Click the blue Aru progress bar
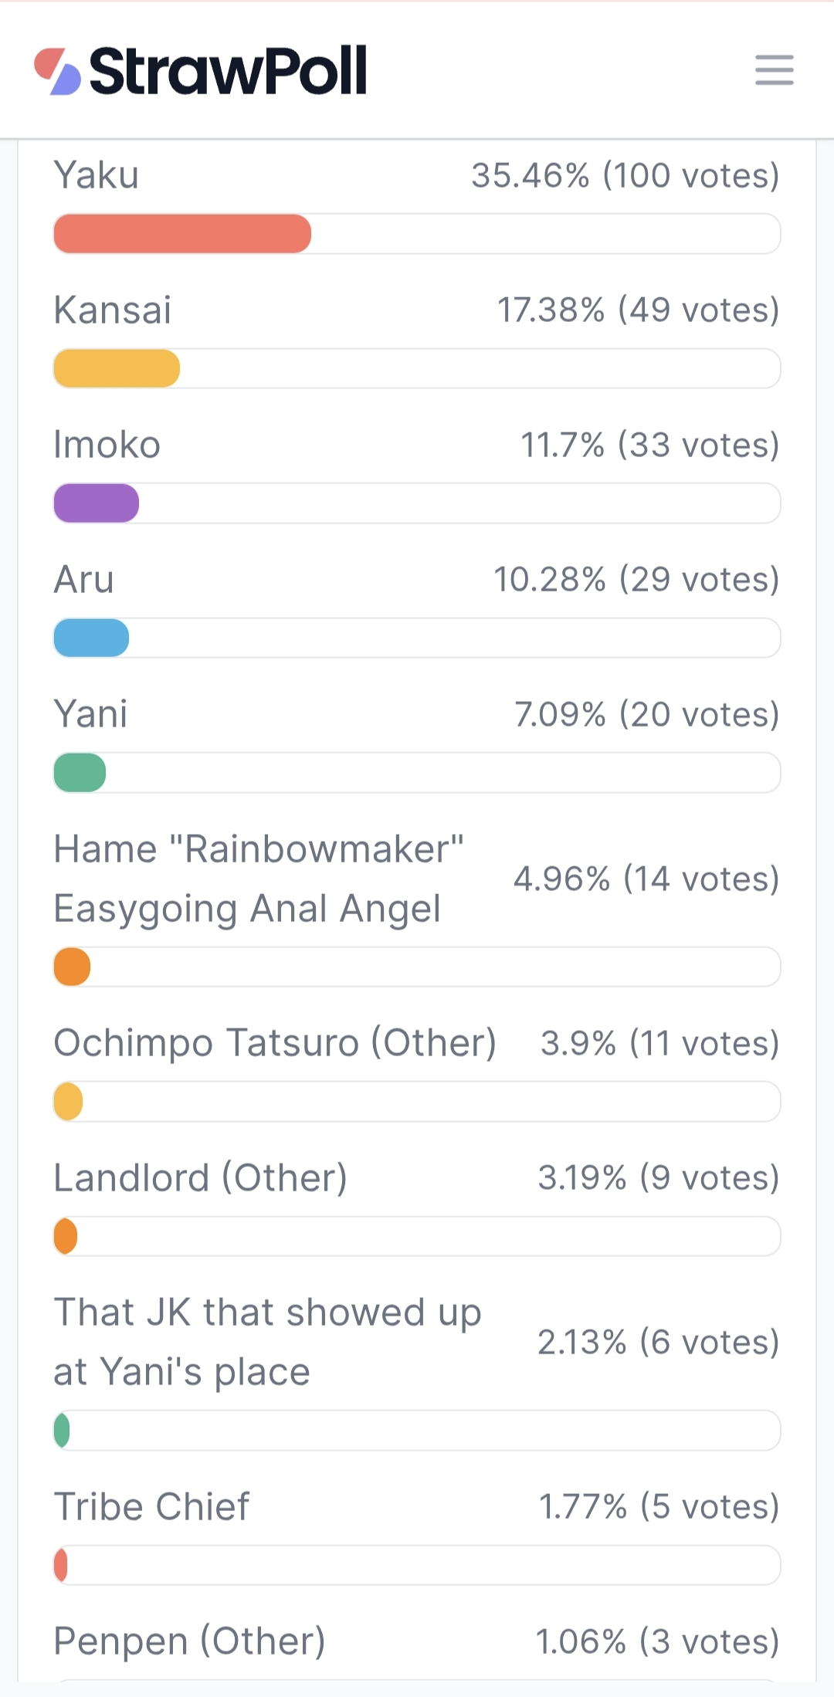Image resolution: width=834 pixels, height=1697 pixels. click(91, 638)
